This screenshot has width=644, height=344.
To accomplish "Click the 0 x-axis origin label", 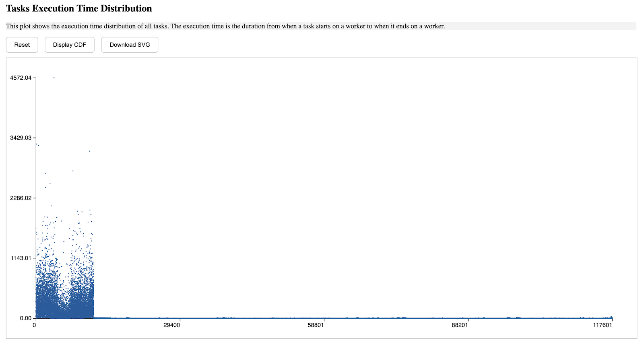I will click(x=34, y=325).
